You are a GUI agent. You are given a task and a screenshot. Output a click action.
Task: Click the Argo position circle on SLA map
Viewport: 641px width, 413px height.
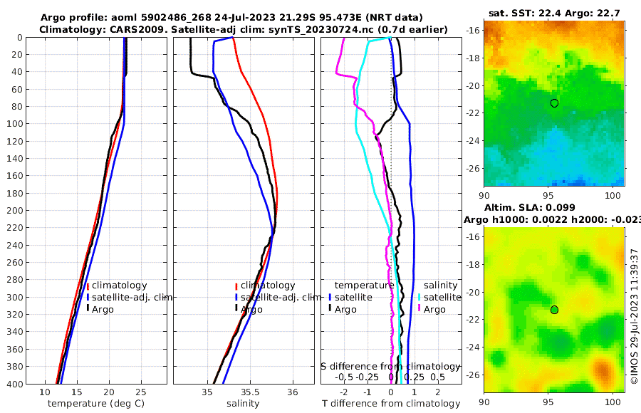pyautogui.click(x=554, y=310)
